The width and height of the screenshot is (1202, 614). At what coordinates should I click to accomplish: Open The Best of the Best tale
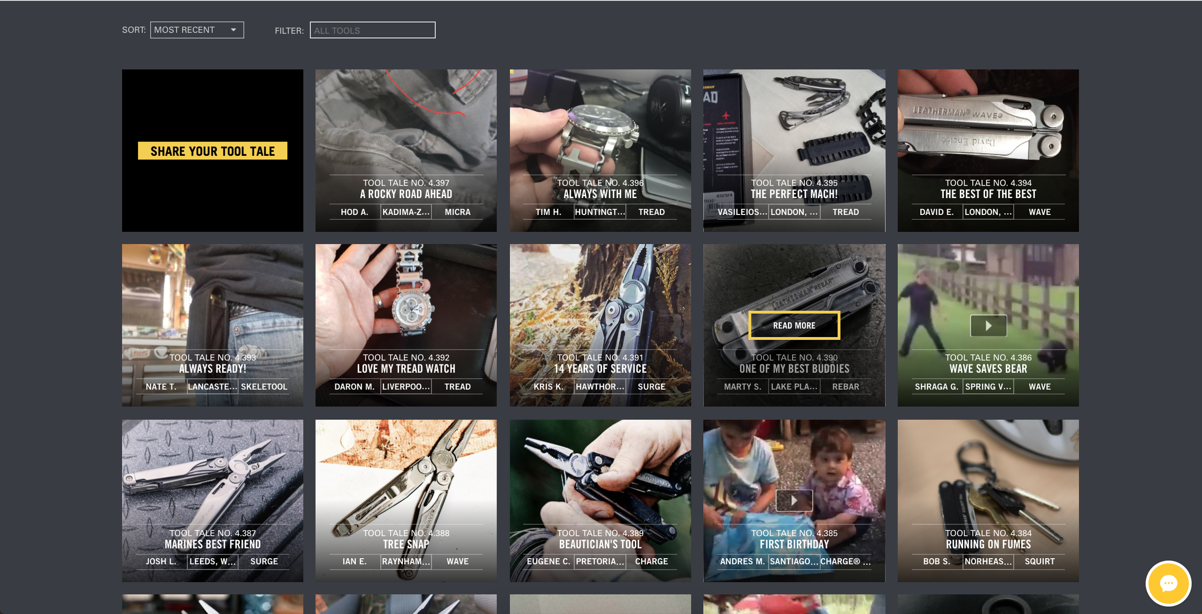[x=988, y=194]
